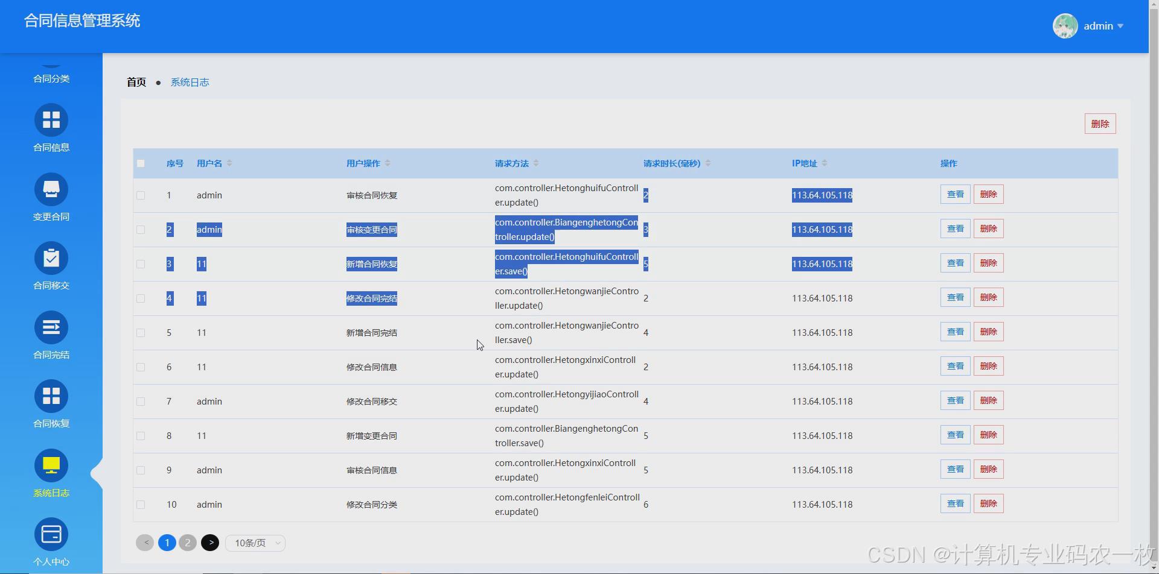The image size is (1159, 574).
Task: Click the previous page arrow button
Action: [145, 543]
